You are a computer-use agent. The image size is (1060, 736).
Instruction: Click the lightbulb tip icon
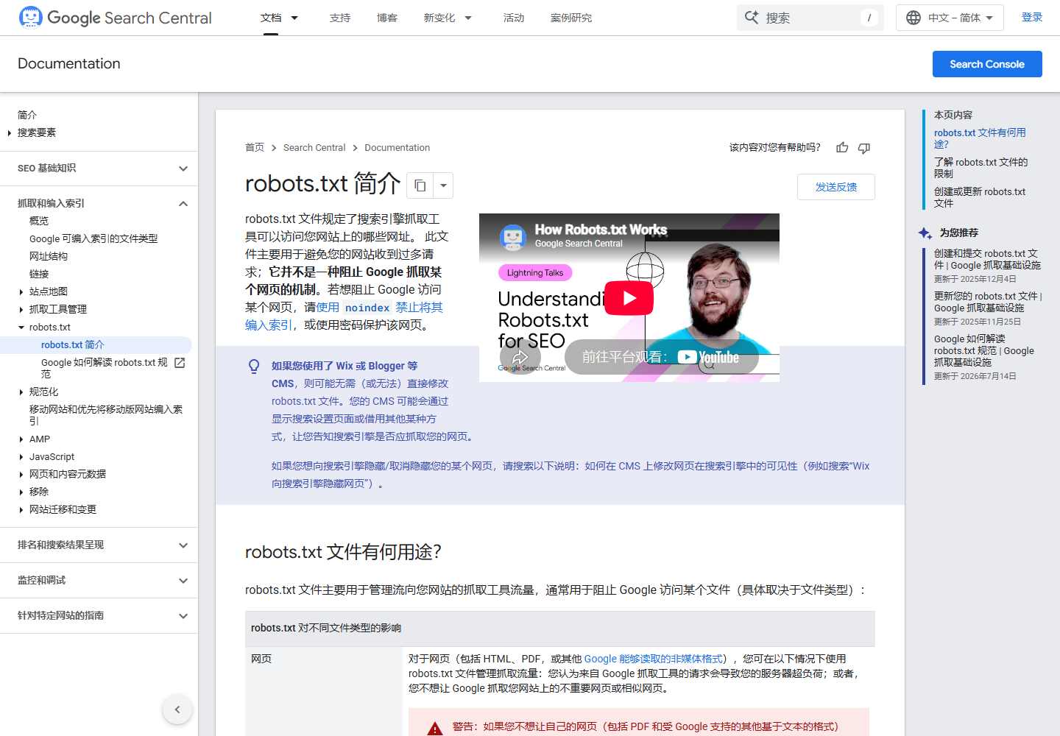tap(254, 367)
